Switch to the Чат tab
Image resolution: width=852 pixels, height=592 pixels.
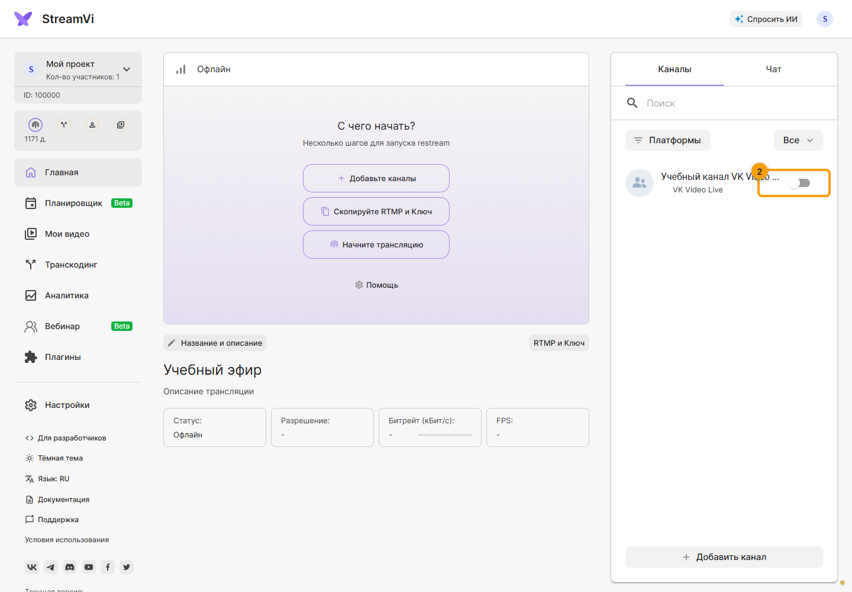tap(773, 69)
